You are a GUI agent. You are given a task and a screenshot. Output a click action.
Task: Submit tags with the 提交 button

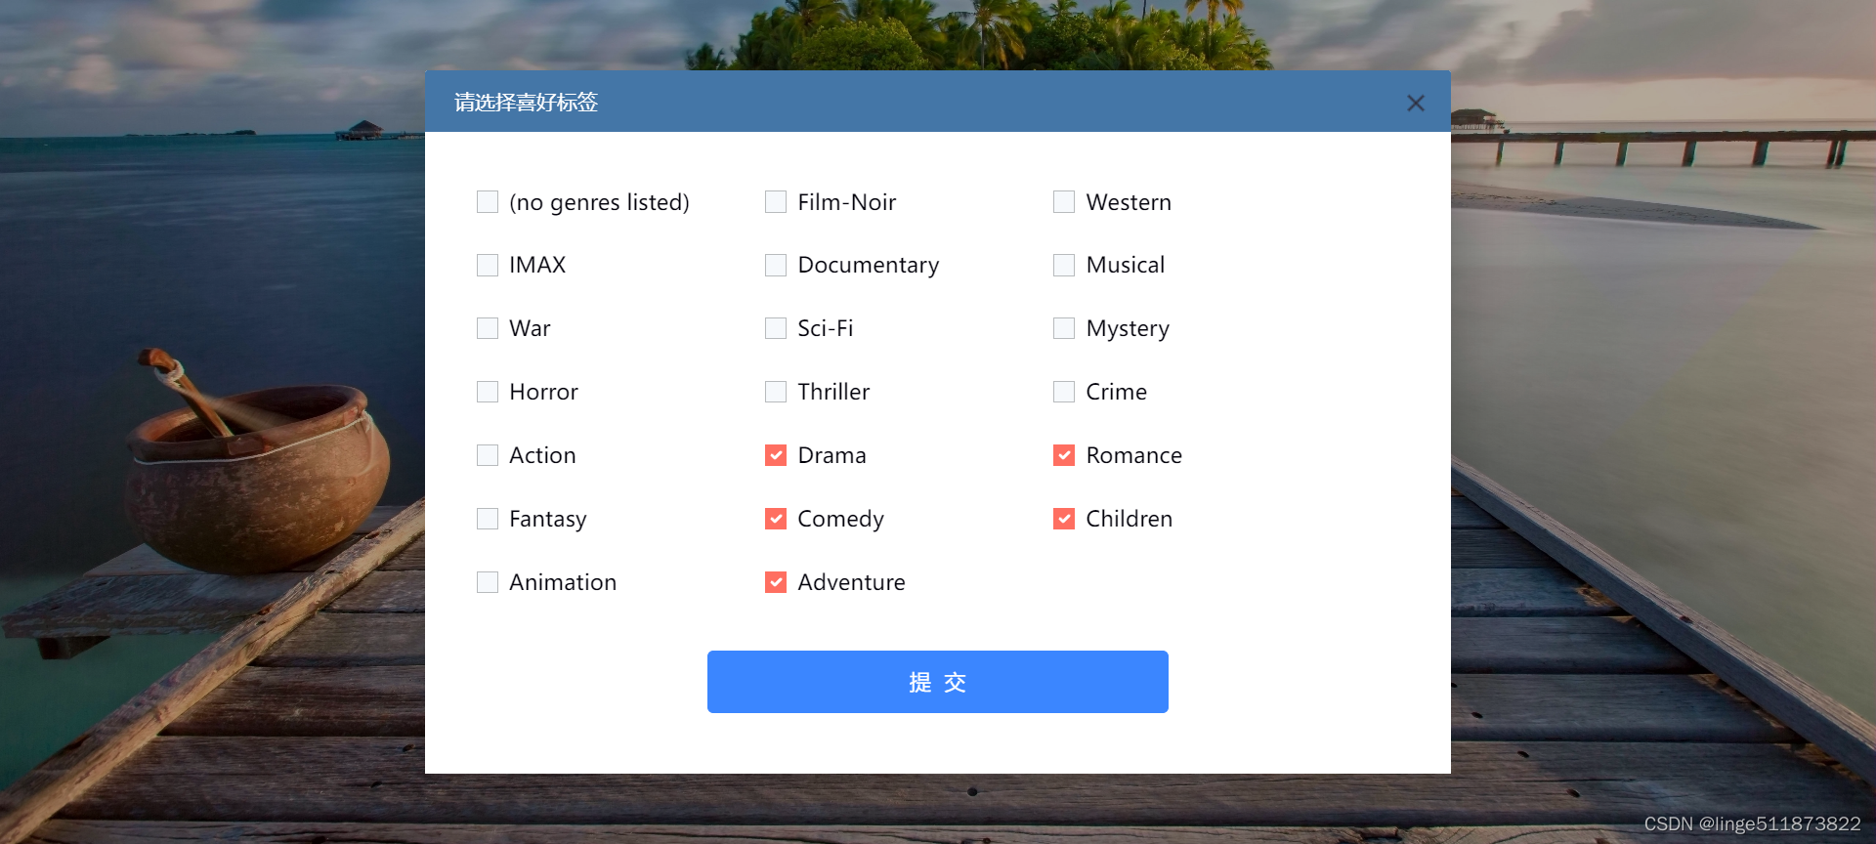pyautogui.click(x=938, y=682)
